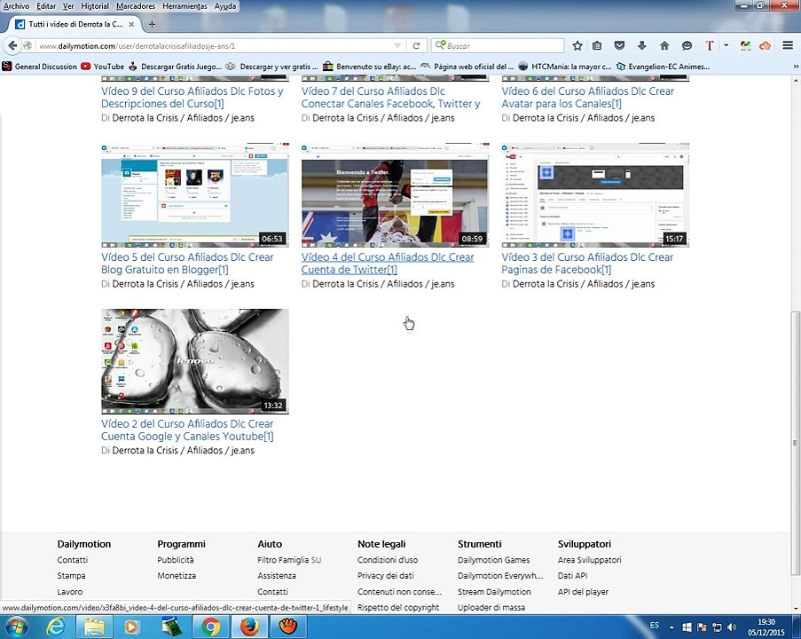Click the Buscar search field
Image resolution: width=801 pixels, height=639 pixels.
pyautogui.click(x=498, y=45)
